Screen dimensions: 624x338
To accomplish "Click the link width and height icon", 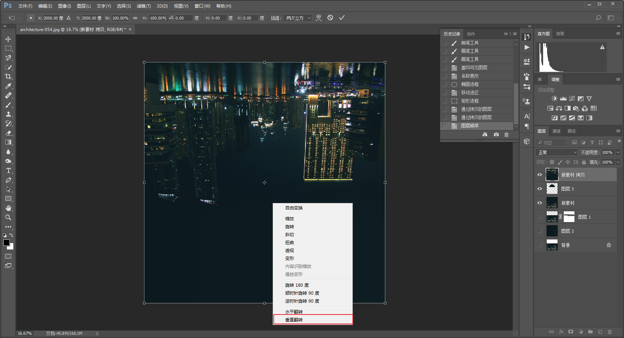I will point(135,18).
